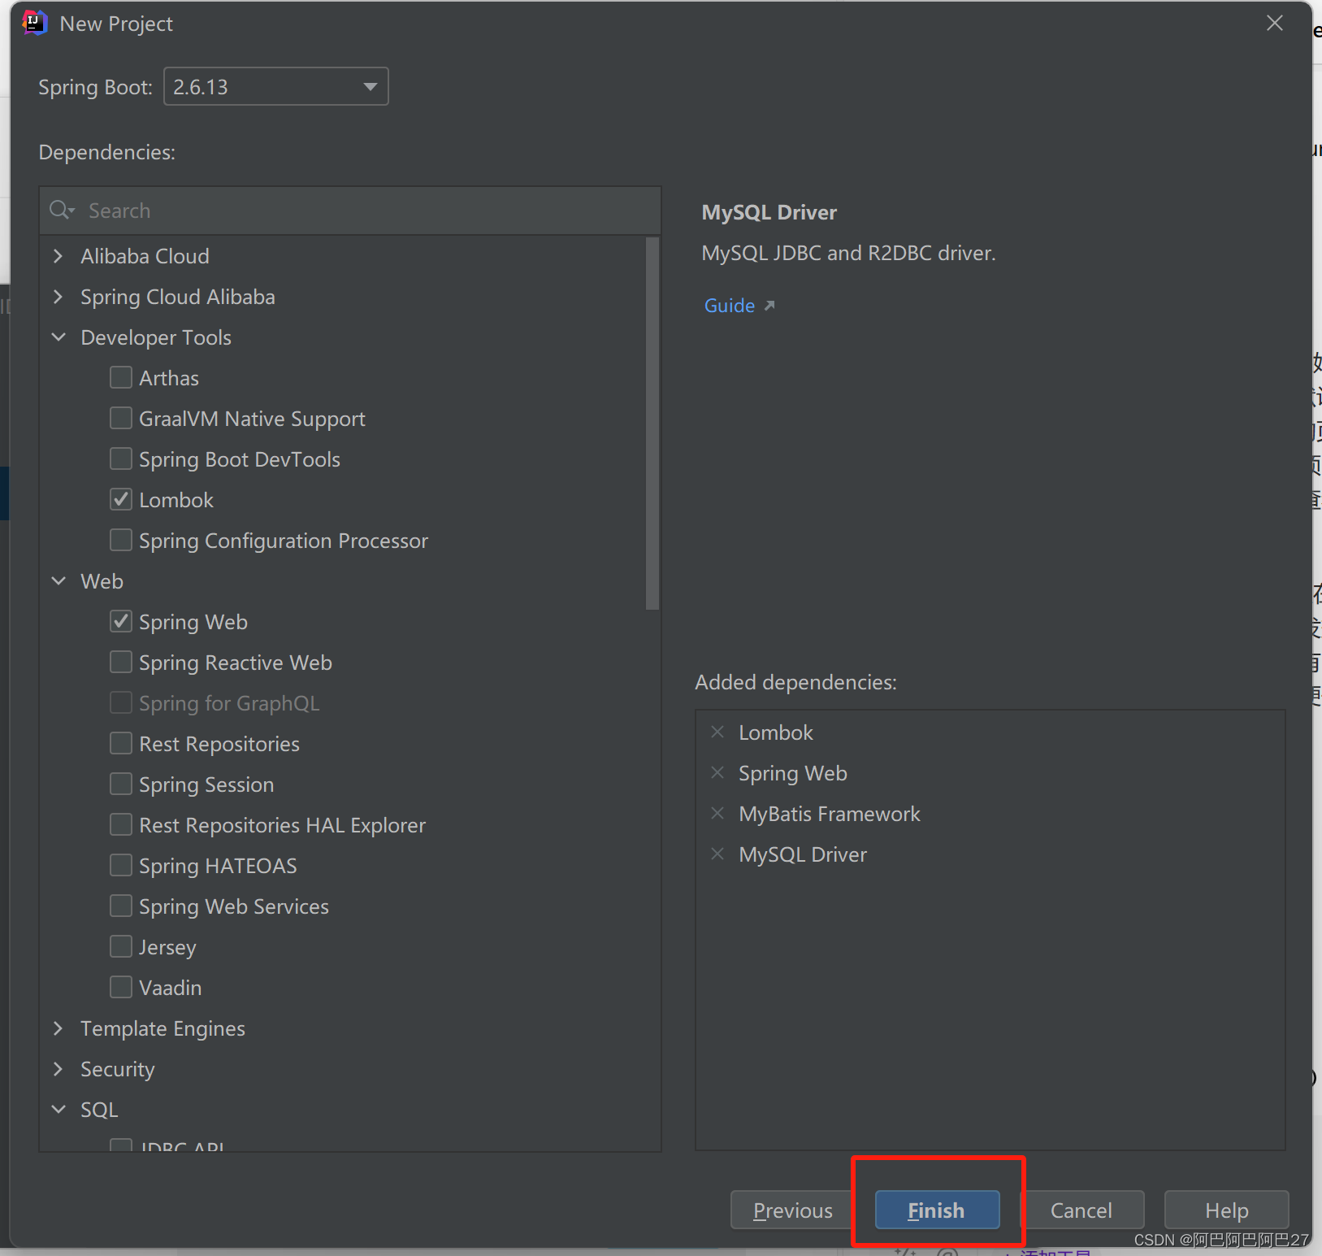Image resolution: width=1322 pixels, height=1256 pixels.
Task: Click the IntelliJ logo in title bar
Action: [34, 23]
